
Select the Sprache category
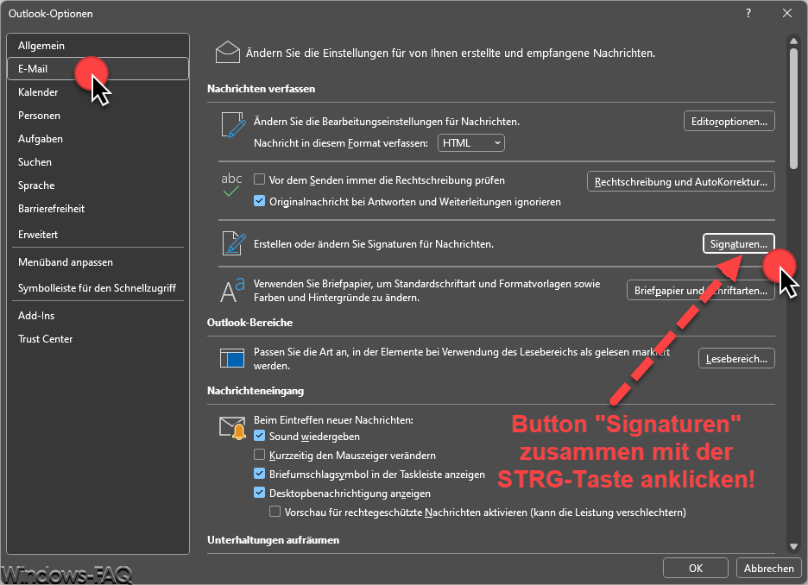(x=98, y=186)
